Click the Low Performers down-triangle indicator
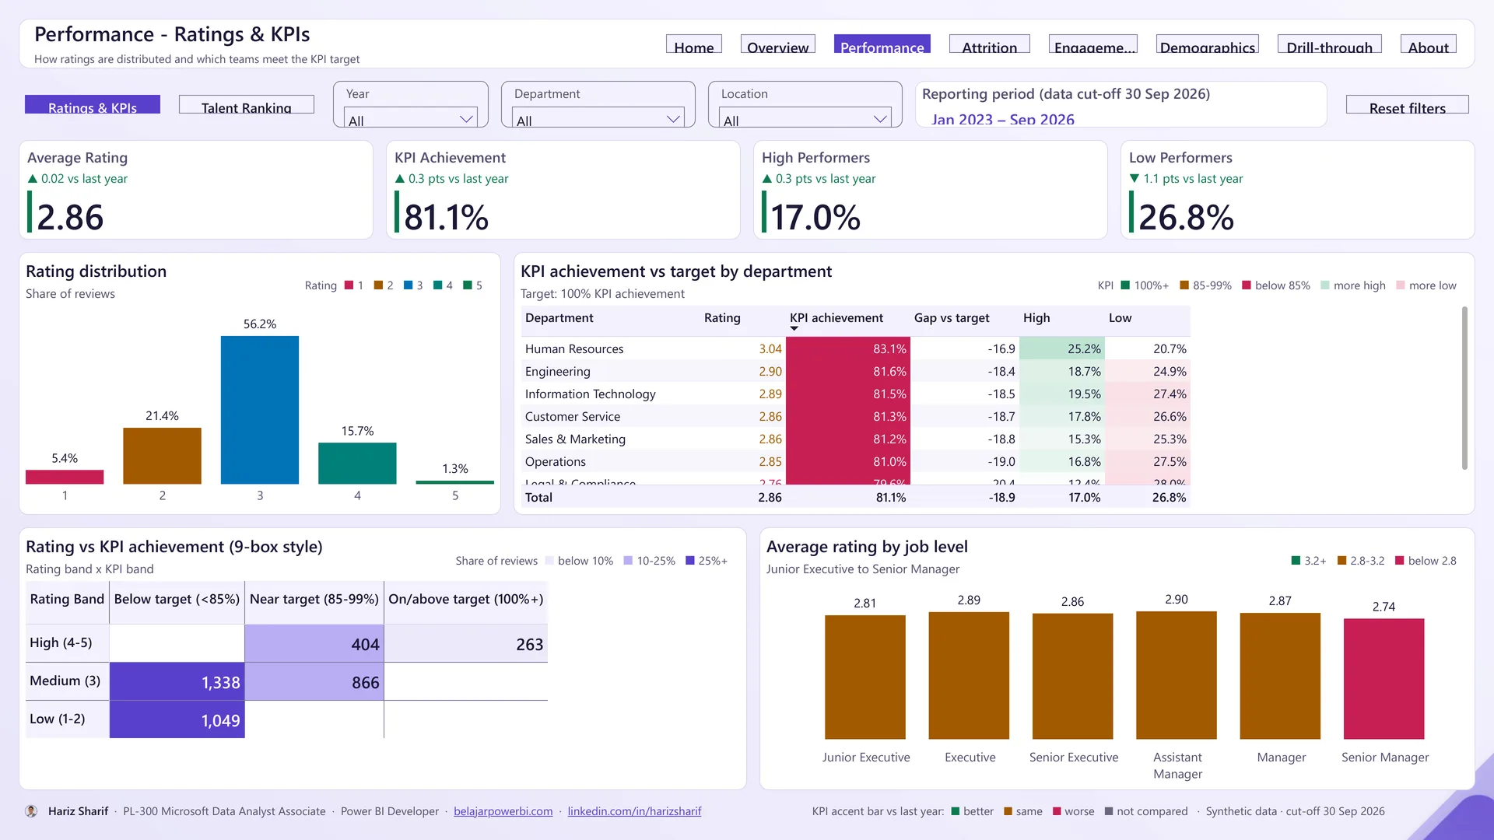Image resolution: width=1494 pixels, height=840 pixels. pos(1135,179)
